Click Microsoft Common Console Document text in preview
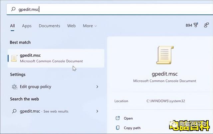 (x=165, y=81)
